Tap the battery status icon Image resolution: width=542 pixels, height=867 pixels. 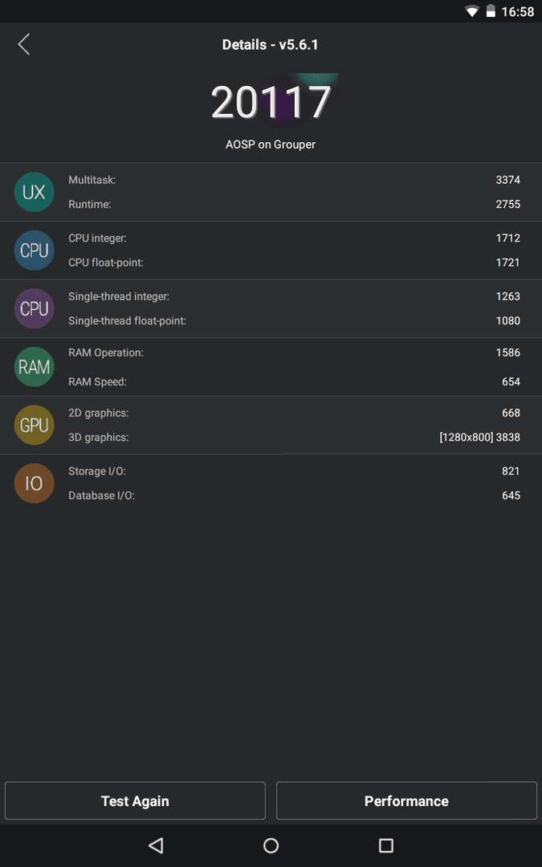[490, 11]
